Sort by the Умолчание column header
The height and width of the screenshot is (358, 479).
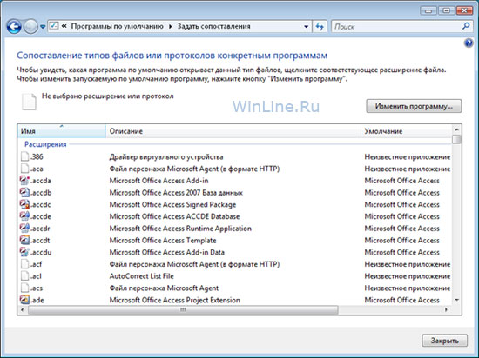(407, 131)
